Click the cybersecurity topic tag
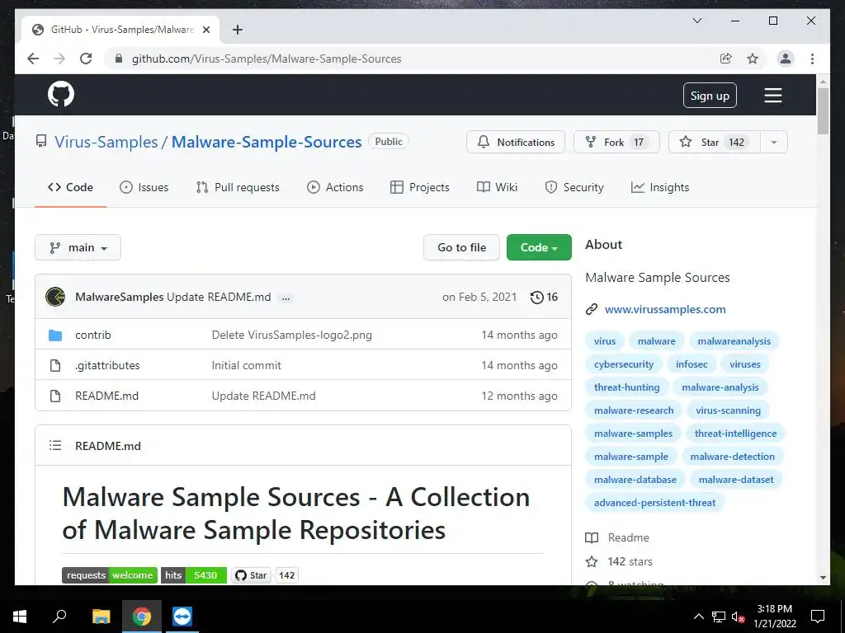The image size is (845, 633). 624,363
